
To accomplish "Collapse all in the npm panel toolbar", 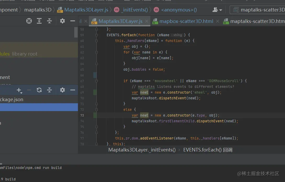I will point(49,90).
